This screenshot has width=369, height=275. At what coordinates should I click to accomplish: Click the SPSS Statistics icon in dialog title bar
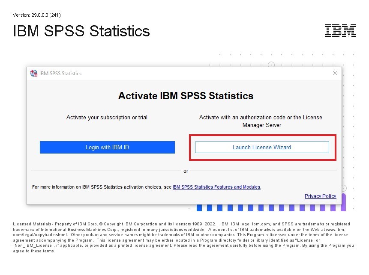click(34, 73)
